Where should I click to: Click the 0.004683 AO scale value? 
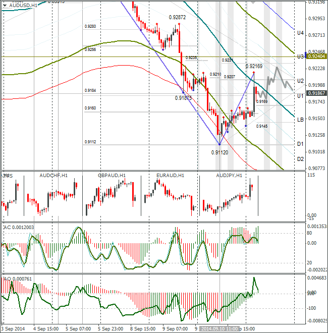click(317, 278)
